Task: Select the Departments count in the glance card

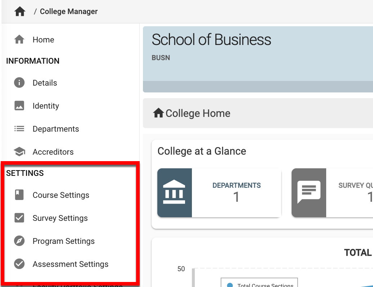Action: [x=236, y=197]
